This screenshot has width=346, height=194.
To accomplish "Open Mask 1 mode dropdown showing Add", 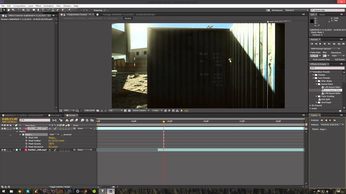I will click(x=54, y=134).
